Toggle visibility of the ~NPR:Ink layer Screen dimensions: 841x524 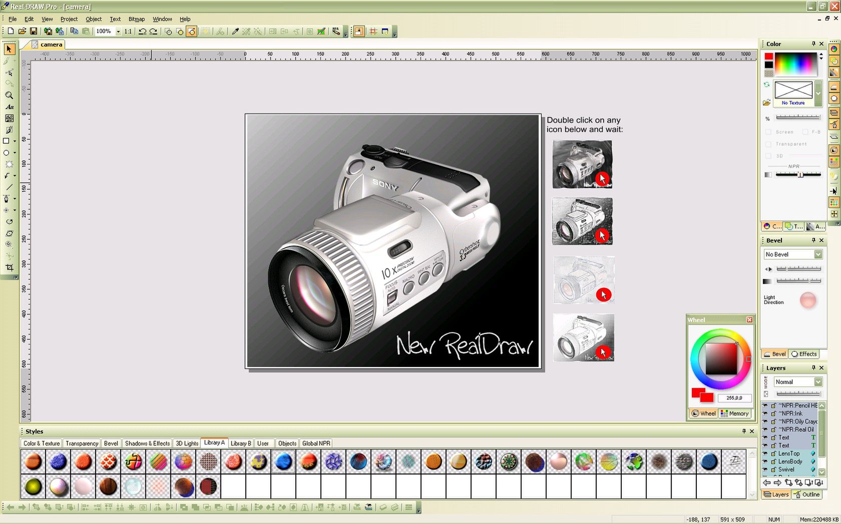tap(765, 413)
